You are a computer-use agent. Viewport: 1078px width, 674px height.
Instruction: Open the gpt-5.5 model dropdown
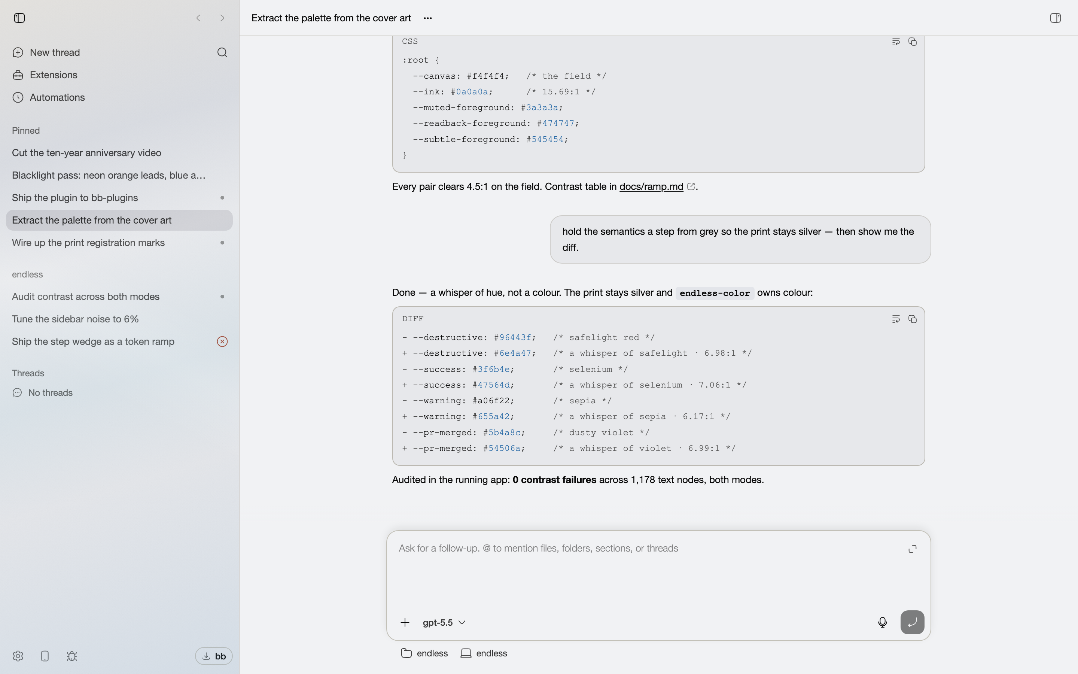click(x=444, y=622)
